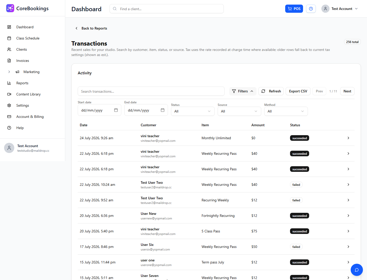Expand the Recurring Weekly row chevron

348,200
